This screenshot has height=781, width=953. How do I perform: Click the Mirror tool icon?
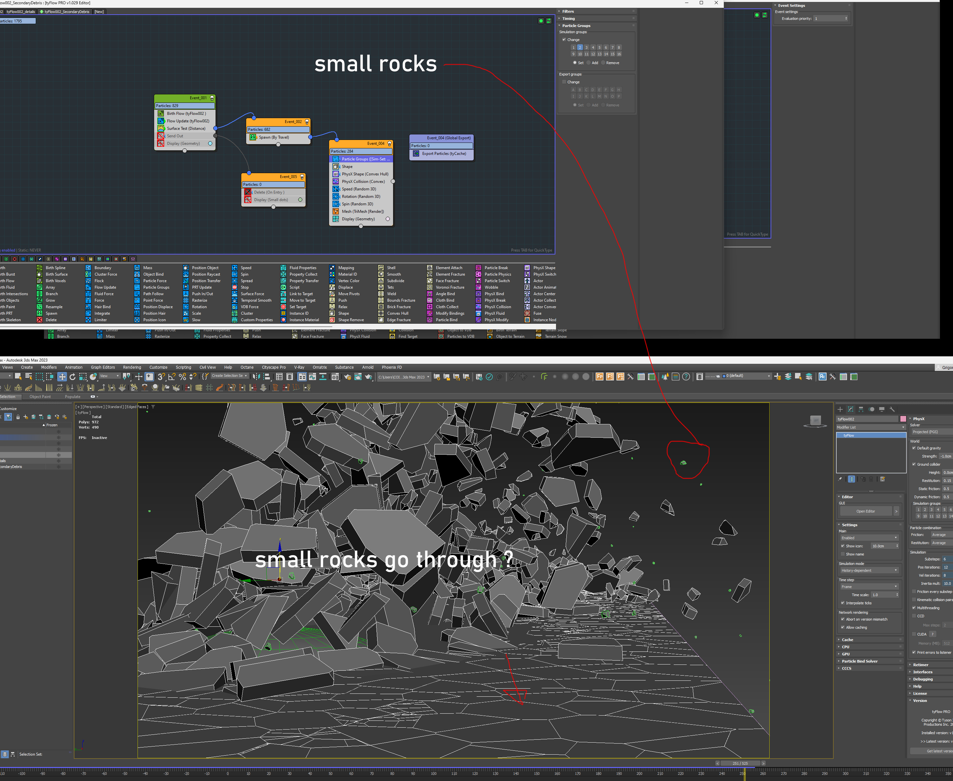(x=256, y=377)
